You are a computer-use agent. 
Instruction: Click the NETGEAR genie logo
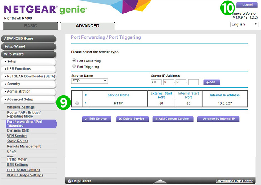45,9
